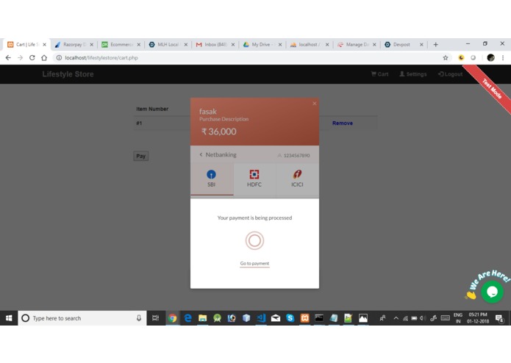Click the browser home button
511x363 pixels.
pyautogui.click(x=44, y=57)
